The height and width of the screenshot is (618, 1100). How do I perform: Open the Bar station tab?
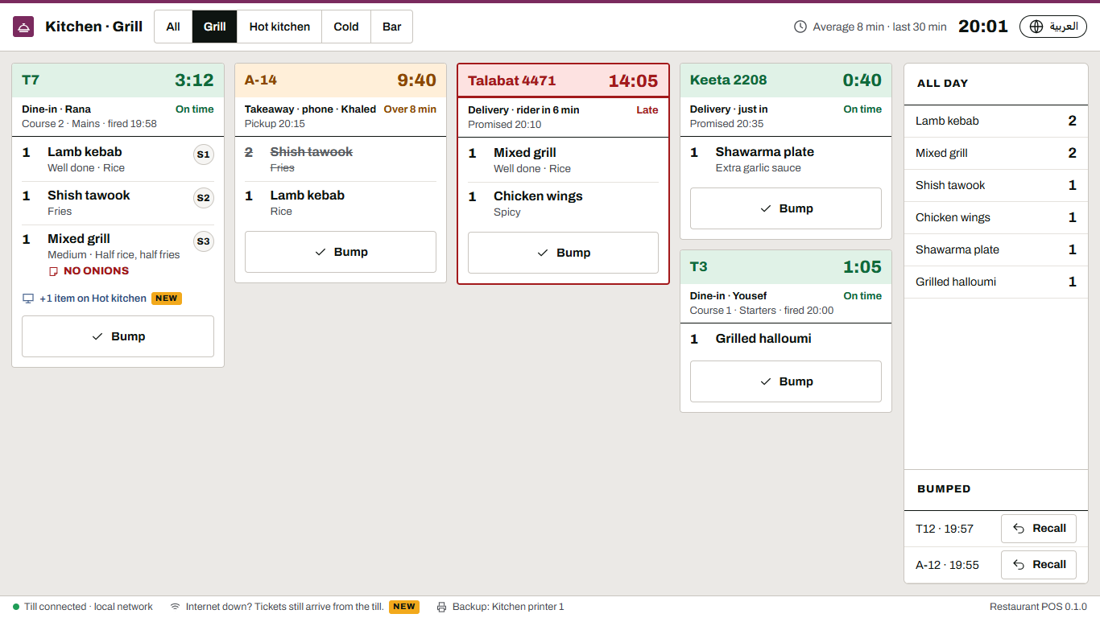(392, 27)
